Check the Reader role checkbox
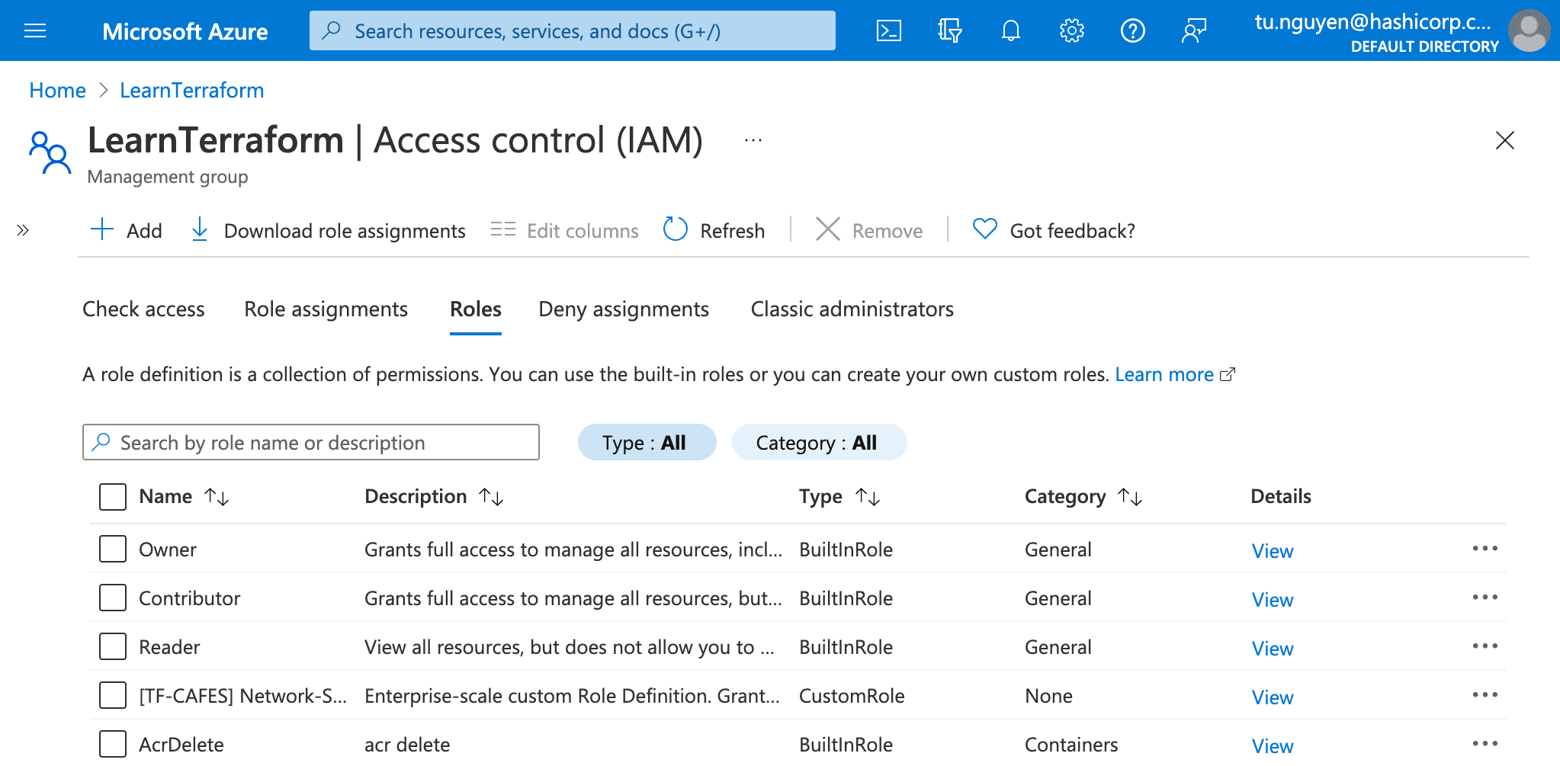The width and height of the screenshot is (1560, 766). click(113, 646)
